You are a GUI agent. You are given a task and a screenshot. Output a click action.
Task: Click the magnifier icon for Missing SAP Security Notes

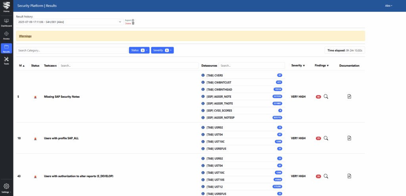(326, 97)
